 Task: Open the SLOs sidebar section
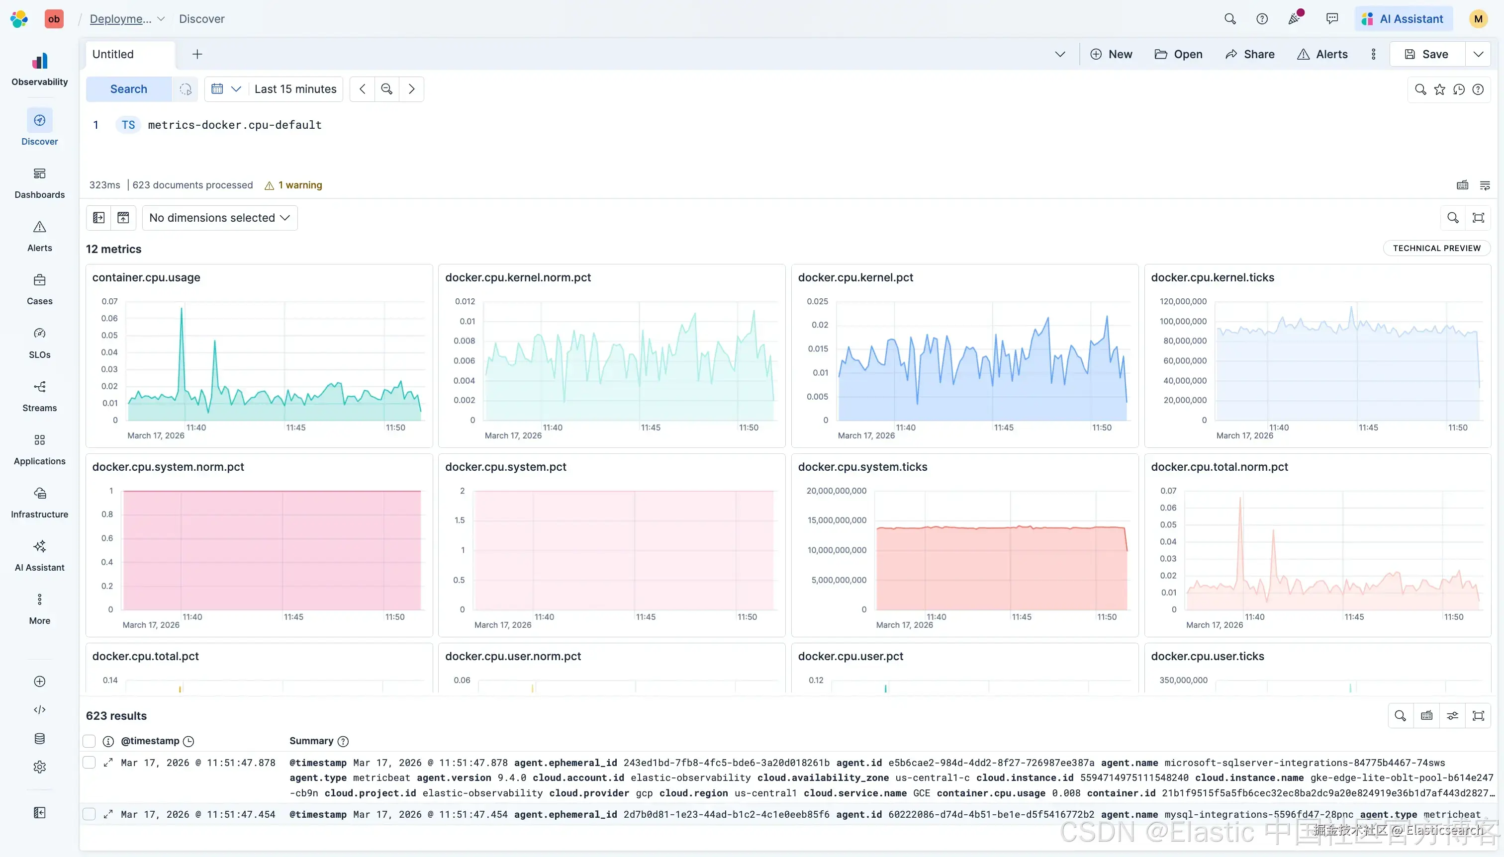coord(39,342)
